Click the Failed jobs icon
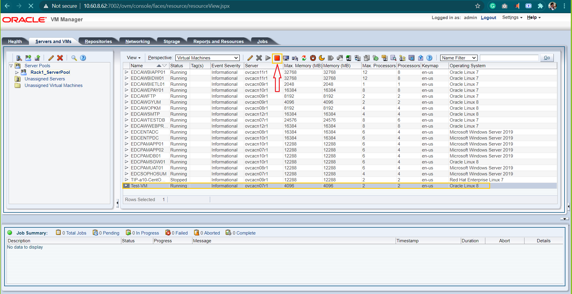Screen dimensions: 572x294 tap(168, 232)
